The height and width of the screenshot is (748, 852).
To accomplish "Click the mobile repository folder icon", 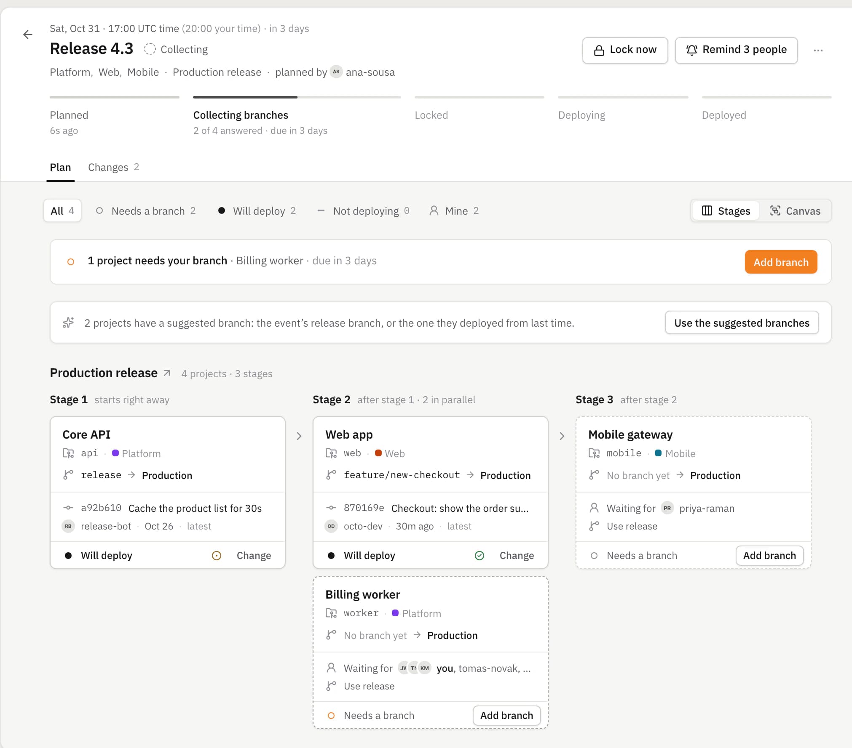I will tap(594, 453).
